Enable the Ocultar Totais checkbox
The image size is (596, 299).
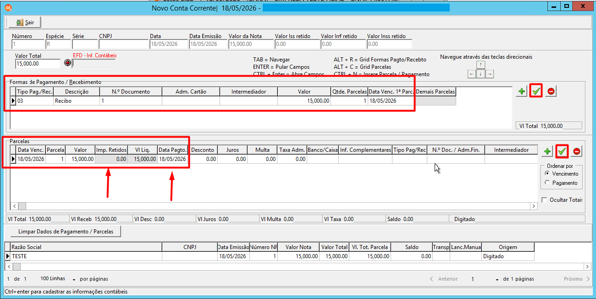(544, 200)
